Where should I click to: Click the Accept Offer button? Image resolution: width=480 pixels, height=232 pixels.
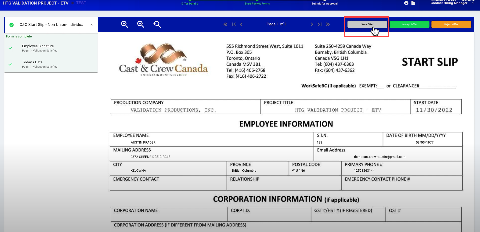coord(410,24)
